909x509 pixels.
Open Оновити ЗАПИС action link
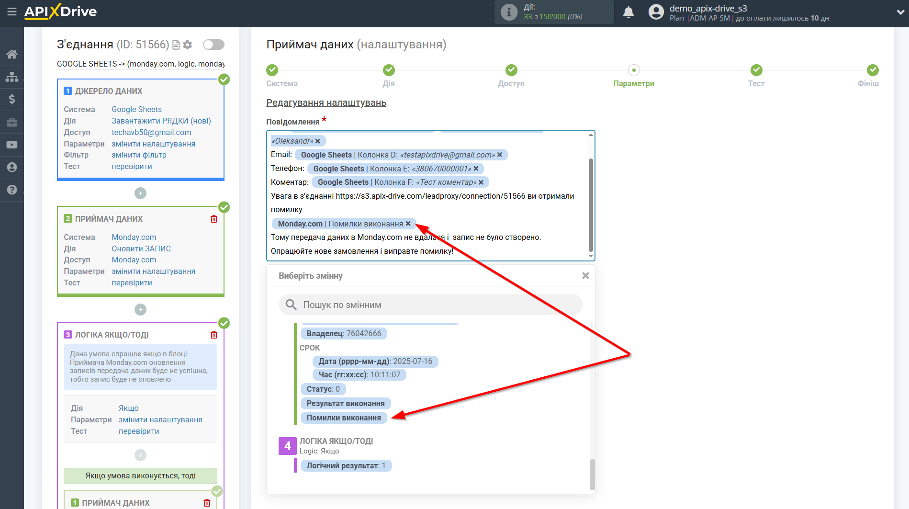click(x=141, y=249)
